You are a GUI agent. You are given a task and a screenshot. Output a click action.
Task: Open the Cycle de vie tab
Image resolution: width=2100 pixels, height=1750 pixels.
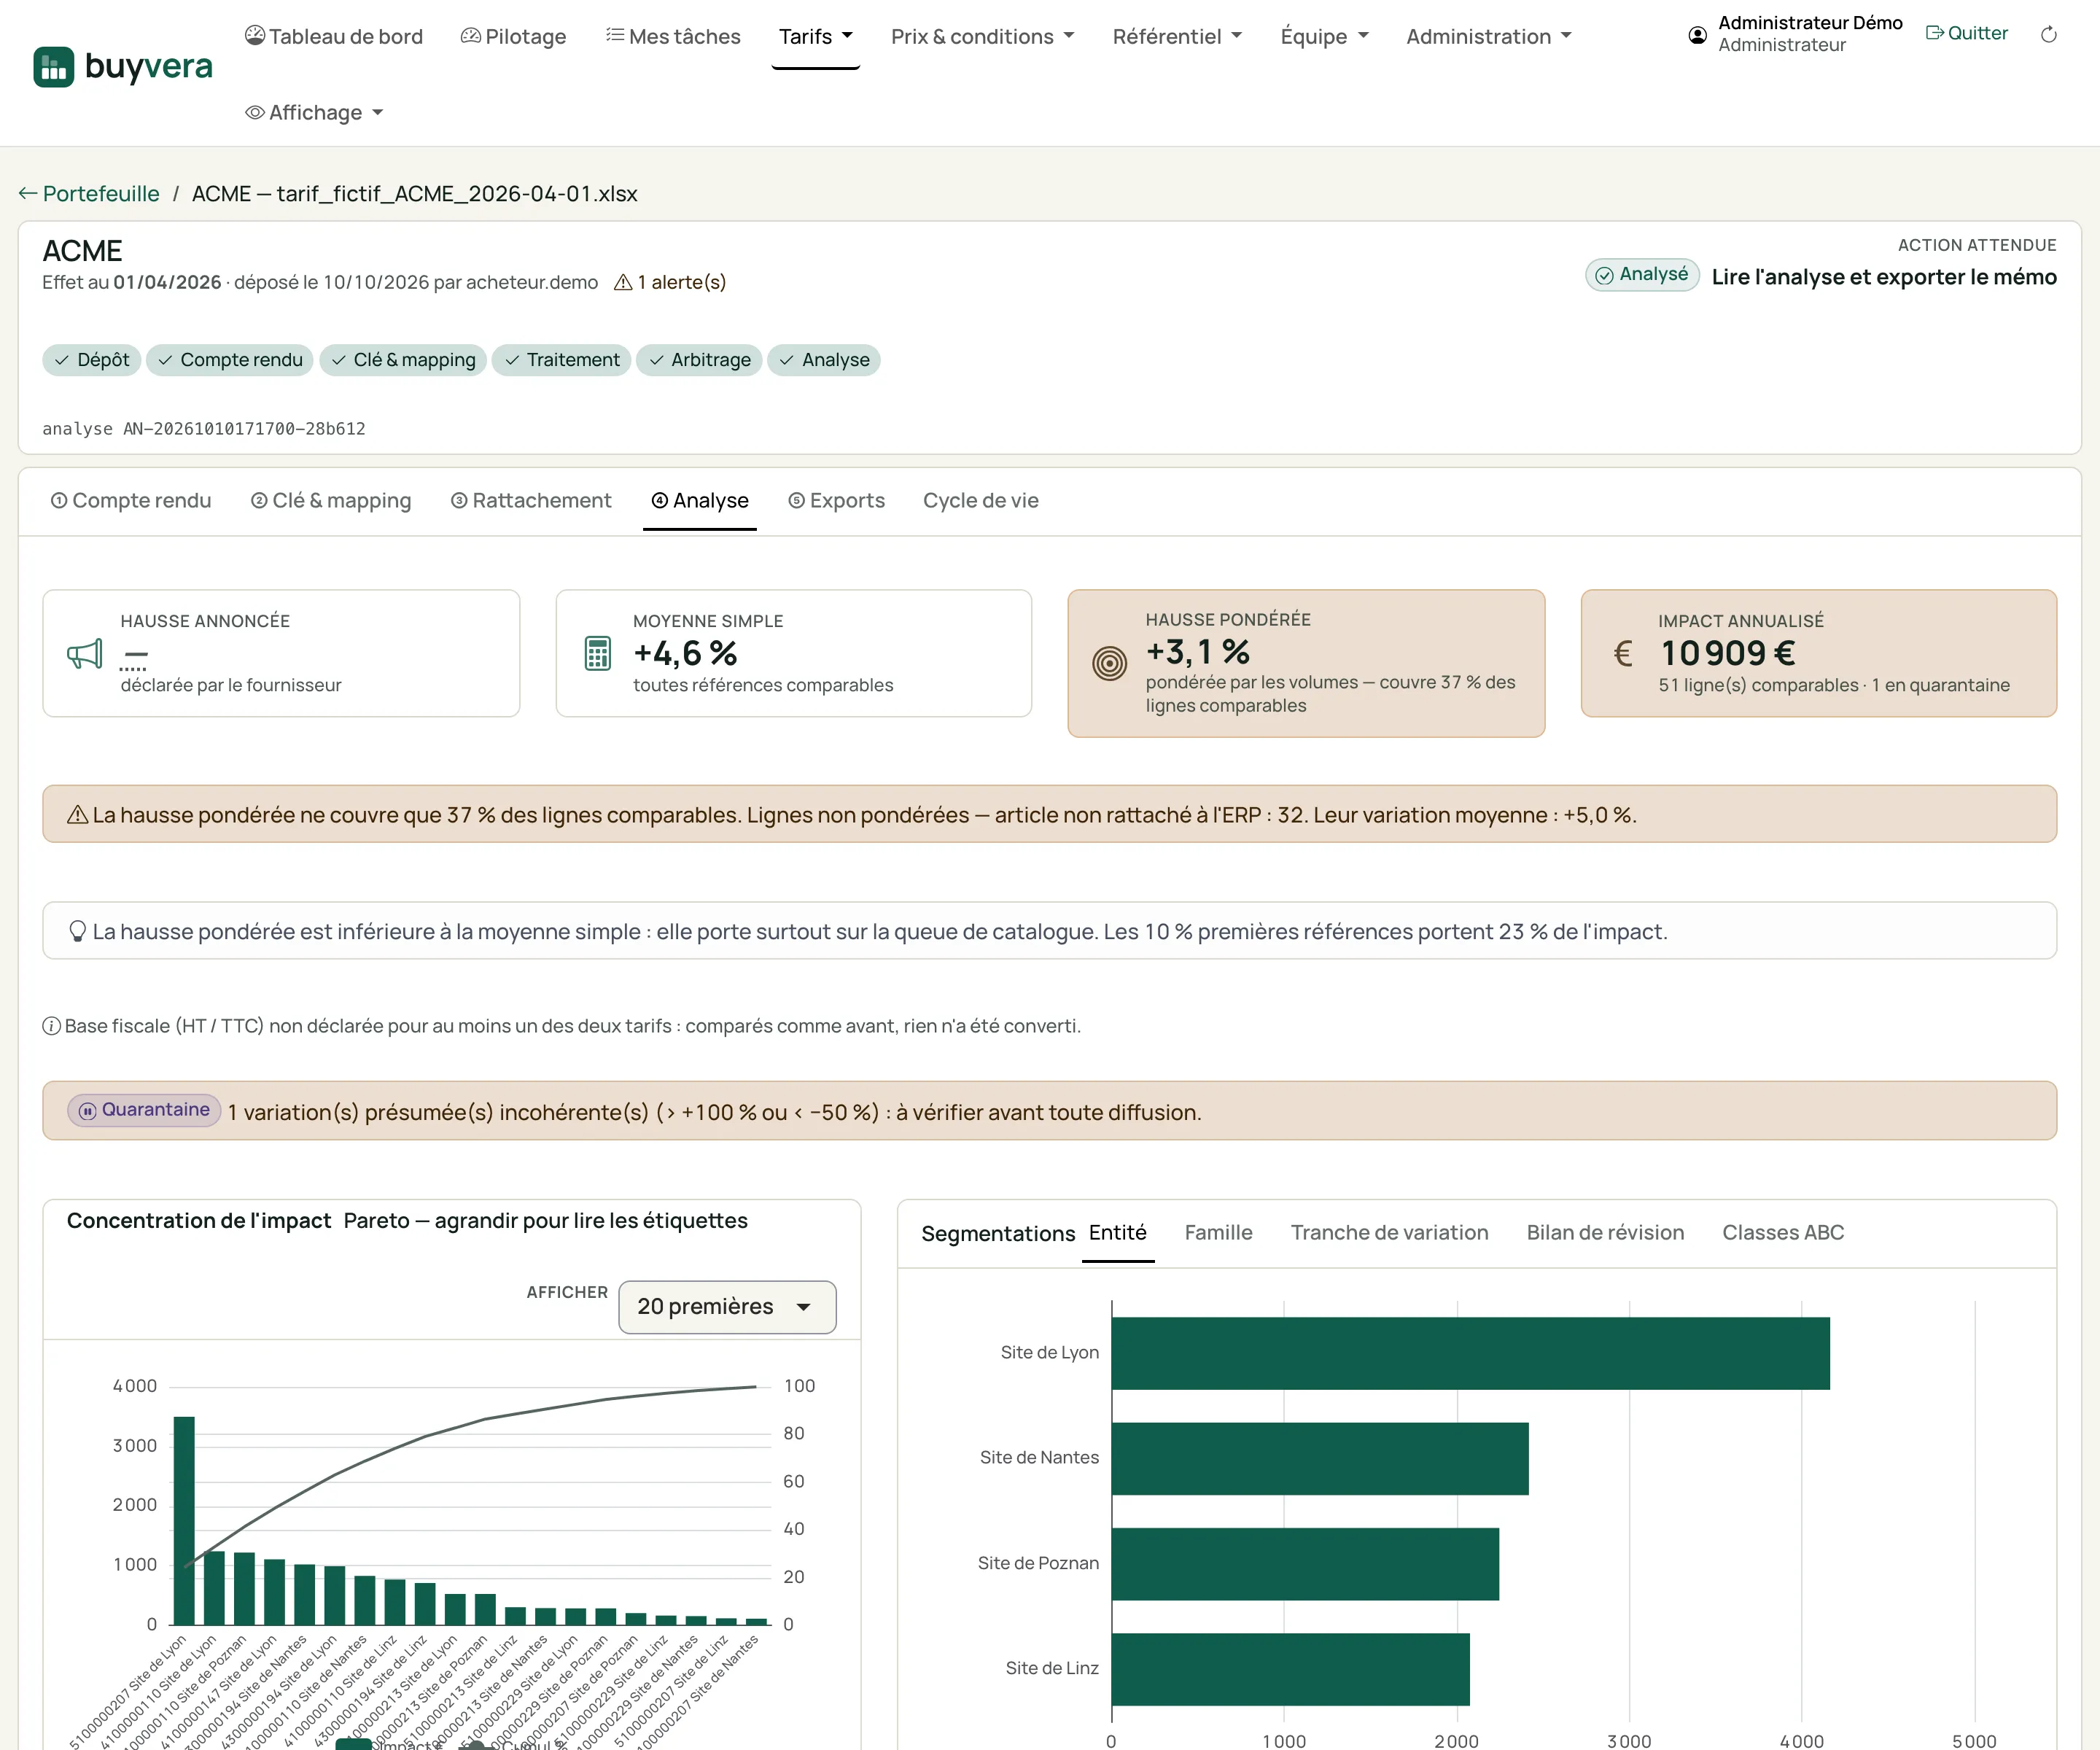pos(981,500)
